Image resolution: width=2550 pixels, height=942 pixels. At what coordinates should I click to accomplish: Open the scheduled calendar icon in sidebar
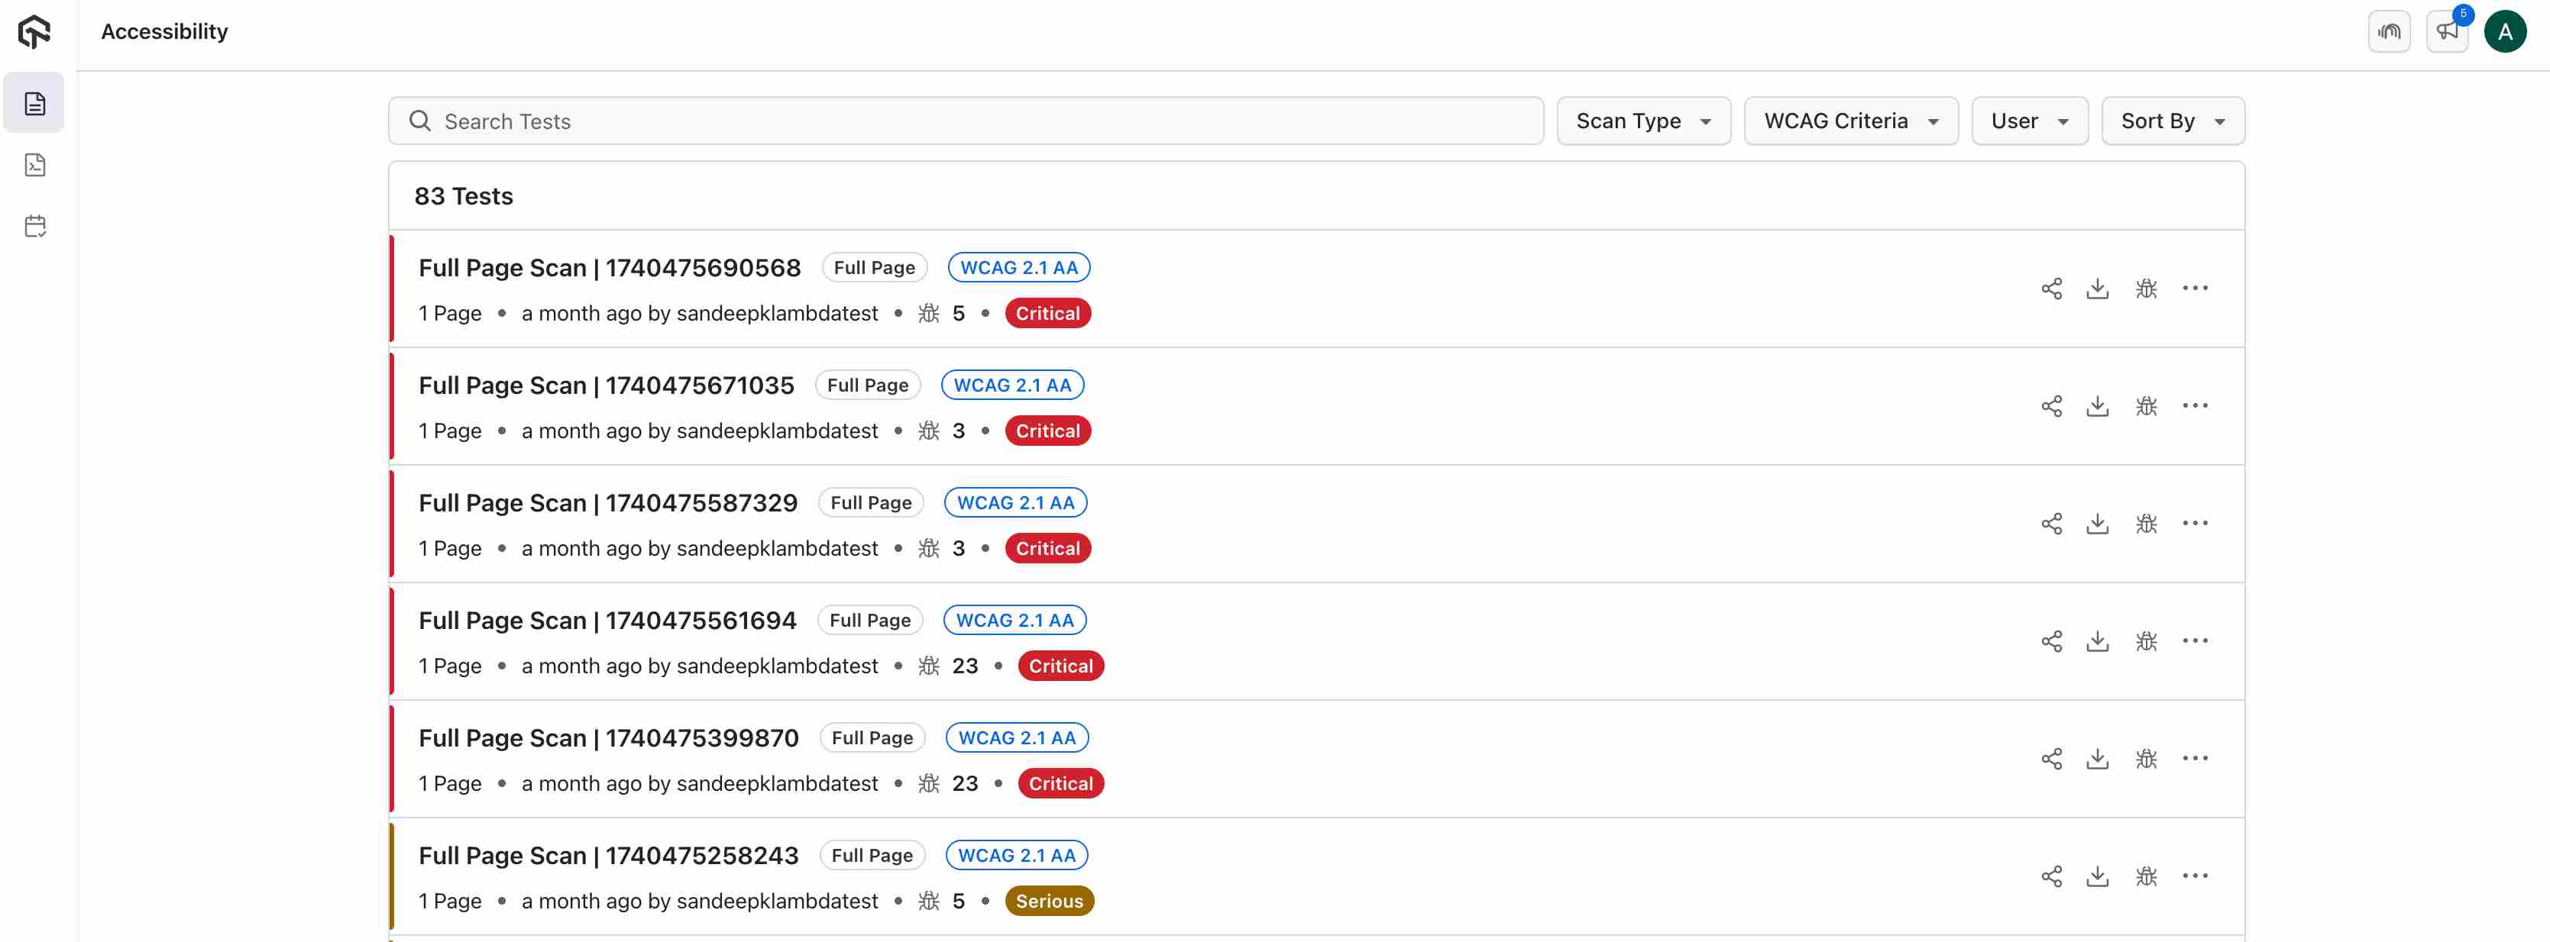point(34,227)
